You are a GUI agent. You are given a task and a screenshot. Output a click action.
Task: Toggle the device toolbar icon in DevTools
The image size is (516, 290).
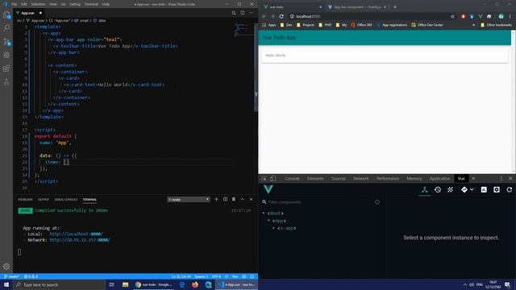[x=273, y=179]
